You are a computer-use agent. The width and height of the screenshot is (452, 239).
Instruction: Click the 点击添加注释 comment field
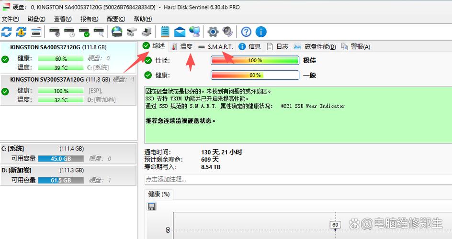tap(298, 179)
